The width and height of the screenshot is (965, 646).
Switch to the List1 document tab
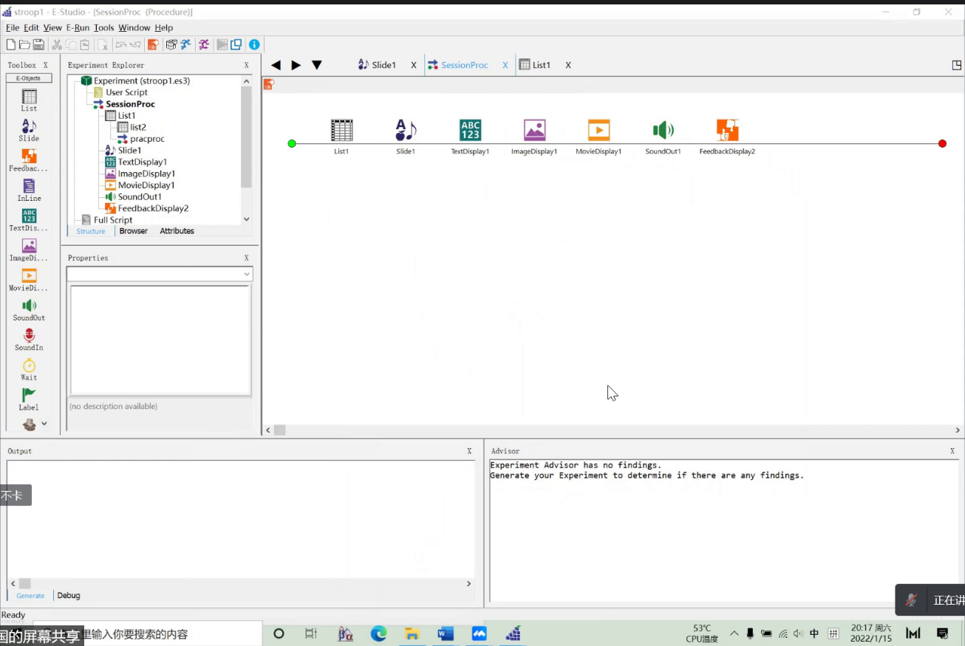tap(541, 65)
